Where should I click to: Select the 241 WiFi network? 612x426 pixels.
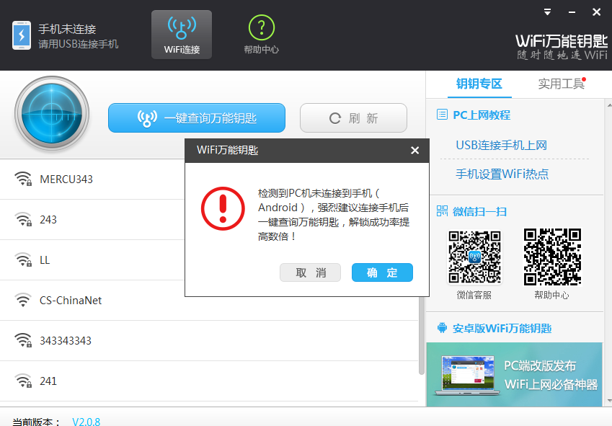click(x=209, y=381)
